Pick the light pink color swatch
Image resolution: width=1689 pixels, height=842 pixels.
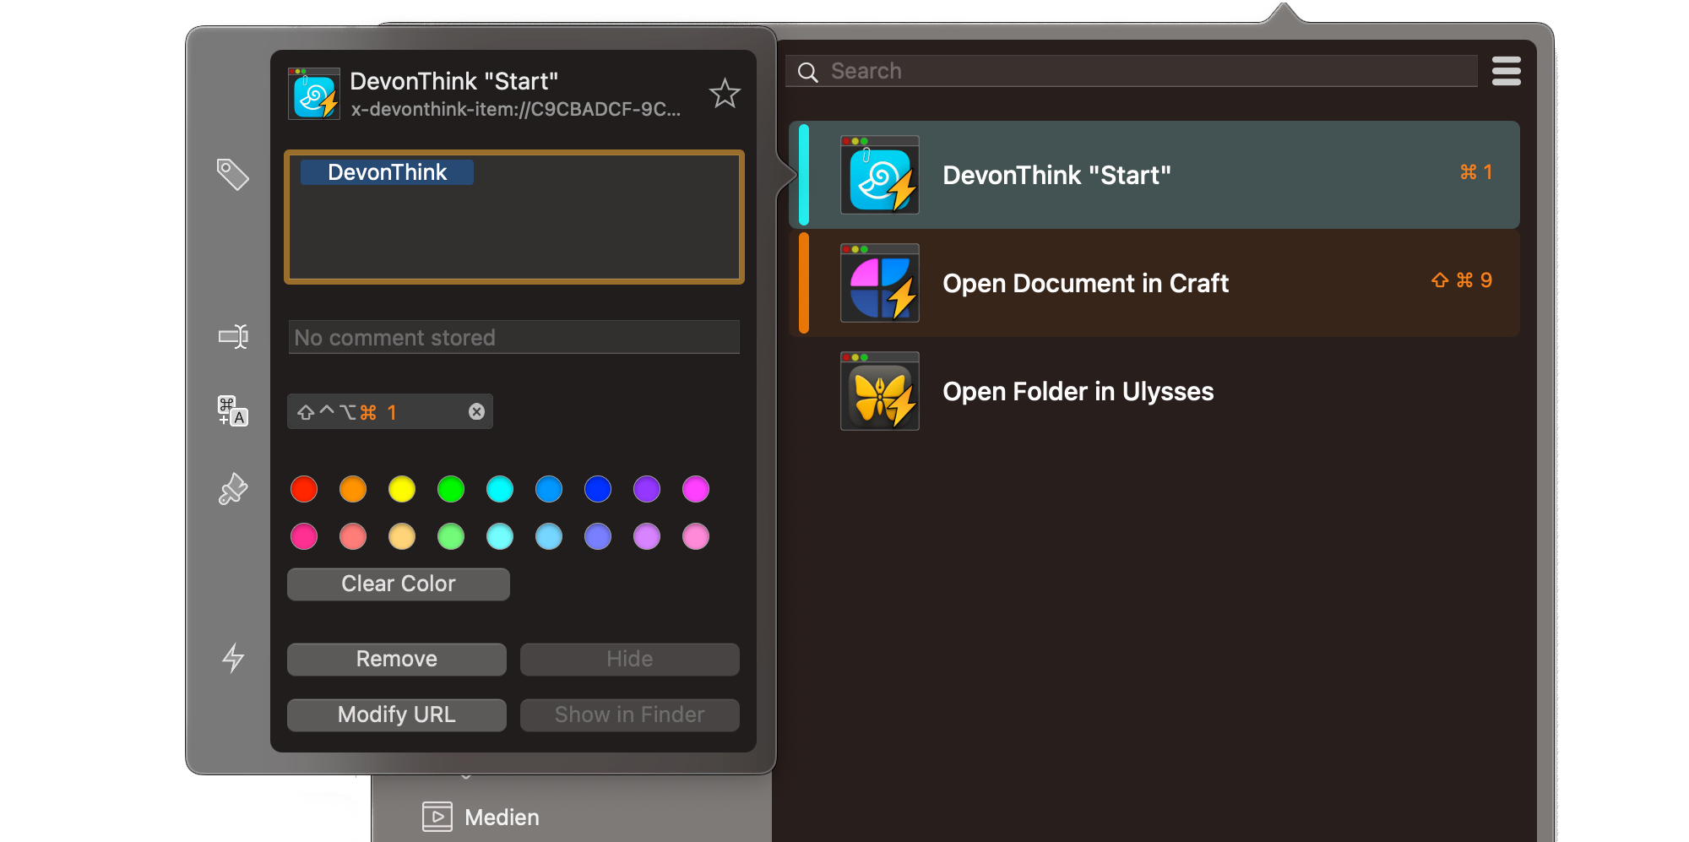(x=696, y=536)
